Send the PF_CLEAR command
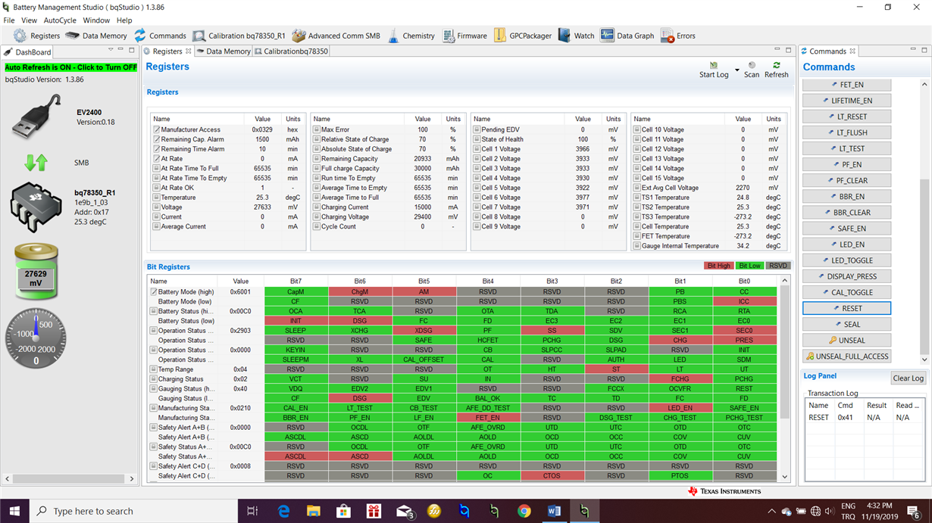This screenshot has height=523, width=932. pyautogui.click(x=847, y=180)
